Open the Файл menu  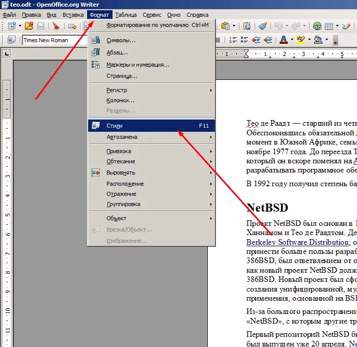click(x=9, y=15)
